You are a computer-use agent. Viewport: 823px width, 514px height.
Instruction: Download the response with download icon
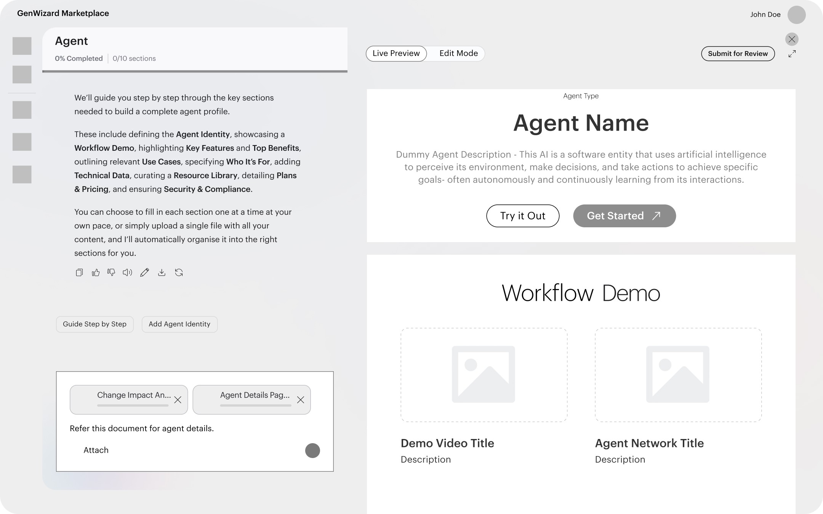click(162, 272)
